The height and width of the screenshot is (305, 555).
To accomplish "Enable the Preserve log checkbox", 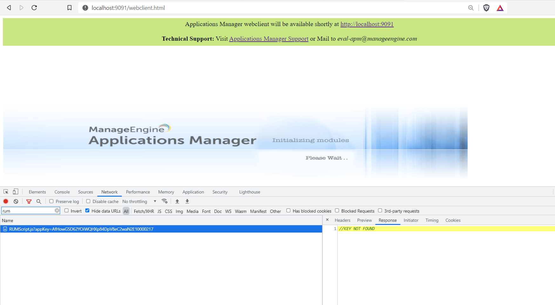I will coord(51,201).
